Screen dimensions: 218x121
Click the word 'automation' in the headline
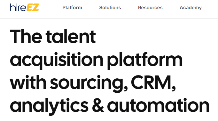(x=158, y=106)
